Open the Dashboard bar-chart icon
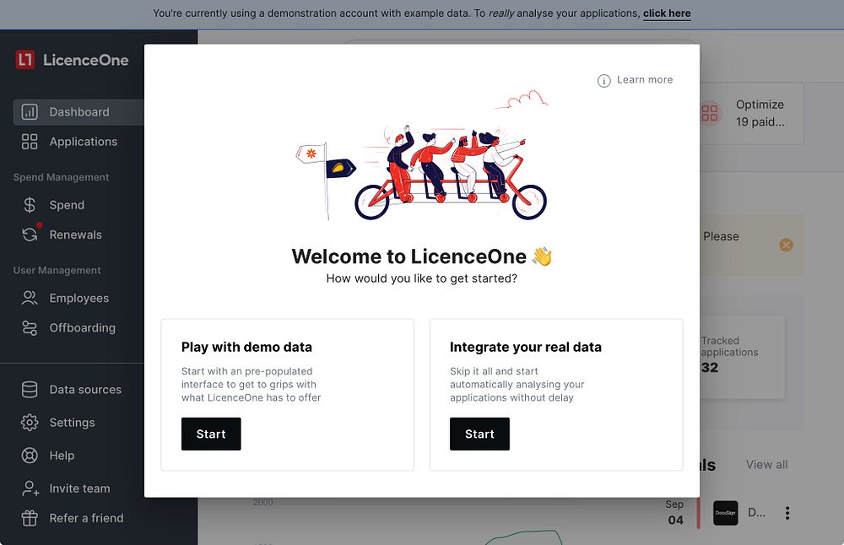The image size is (844, 545). (x=30, y=112)
